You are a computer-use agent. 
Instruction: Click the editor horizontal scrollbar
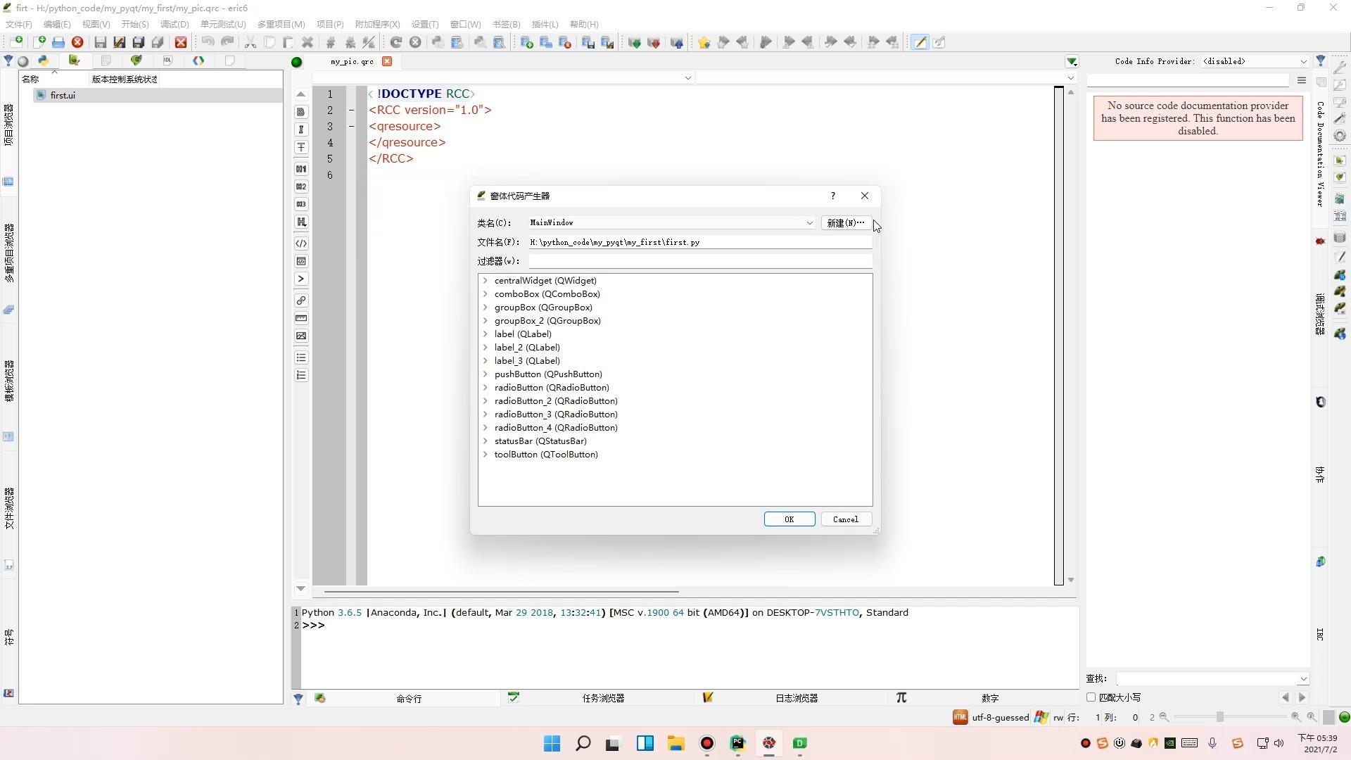(501, 592)
